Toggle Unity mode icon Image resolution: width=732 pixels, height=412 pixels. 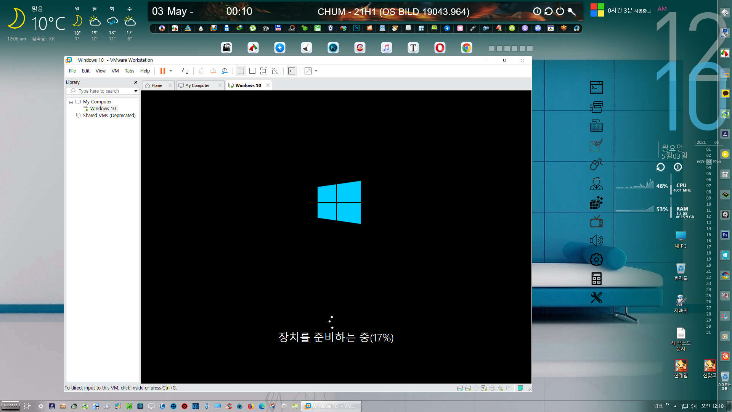[x=275, y=71]
